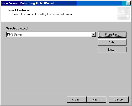Go back using the Back button
132x106 pixels.
click(x=77, y=99)
